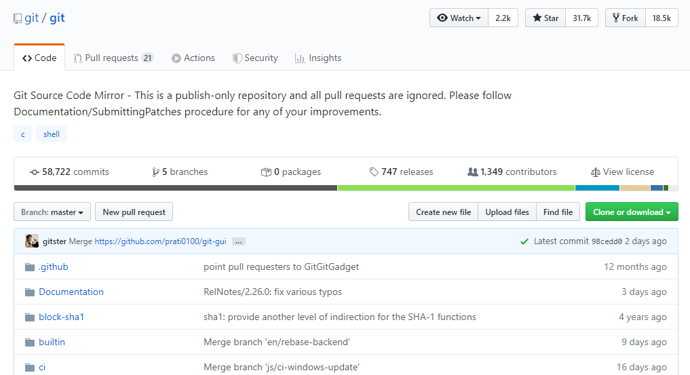Click the green checkmark commit status icon
690x375 pixels.
[524, 241]
